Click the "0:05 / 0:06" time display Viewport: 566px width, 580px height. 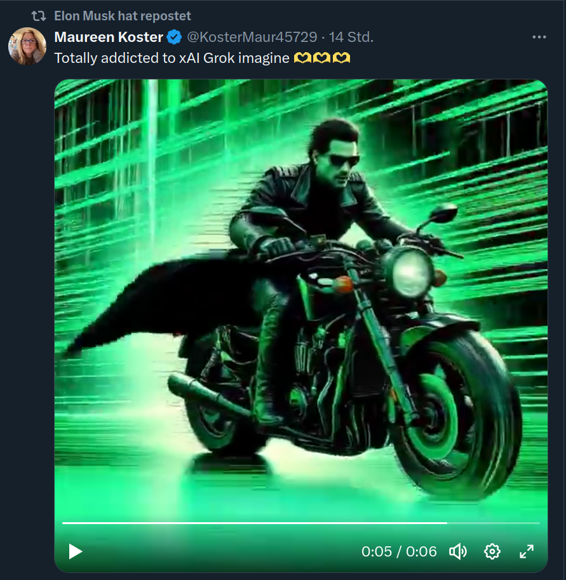pos(399,551)
